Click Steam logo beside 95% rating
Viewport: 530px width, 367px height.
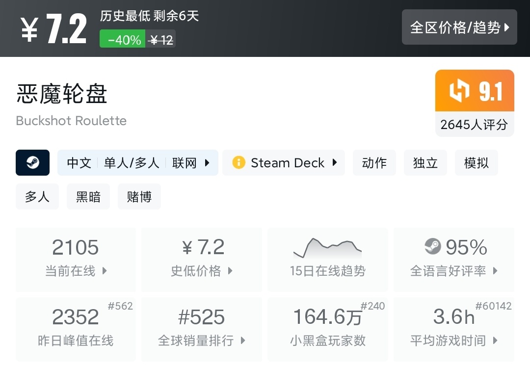click(433, 247)
